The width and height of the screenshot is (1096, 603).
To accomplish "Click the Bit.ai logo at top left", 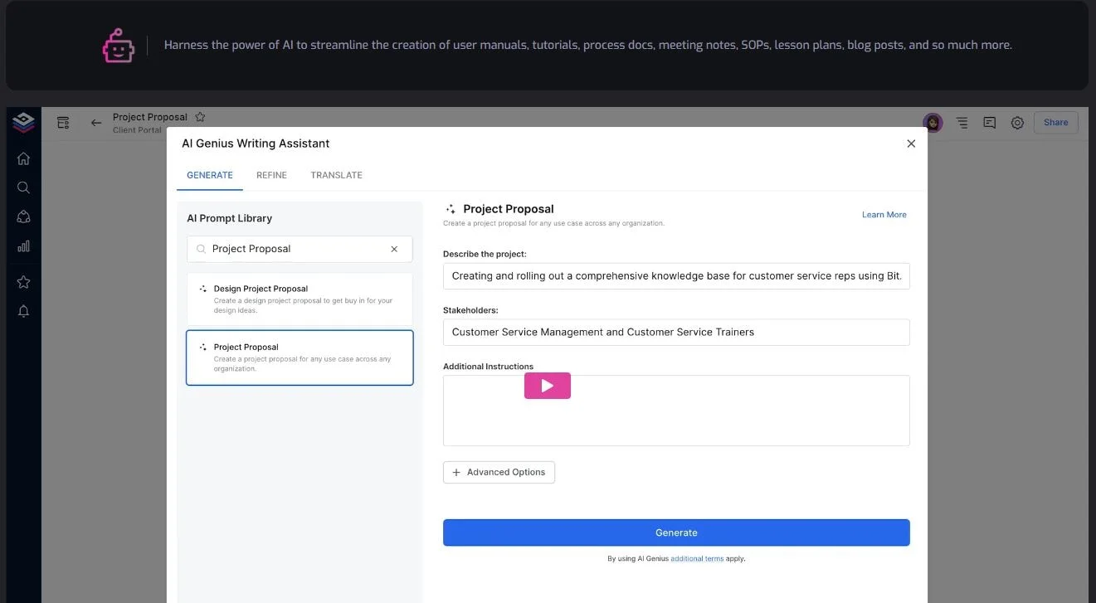I will 23,121.
